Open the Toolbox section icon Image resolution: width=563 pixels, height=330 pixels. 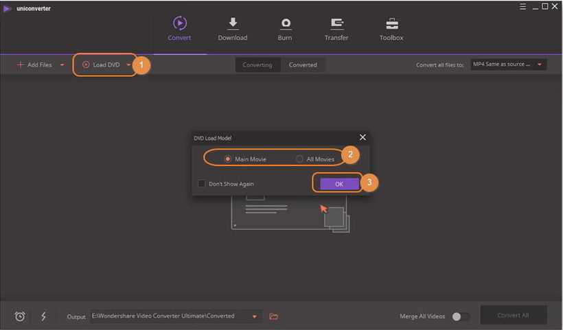pyautogui.click(x=391, y=24)
